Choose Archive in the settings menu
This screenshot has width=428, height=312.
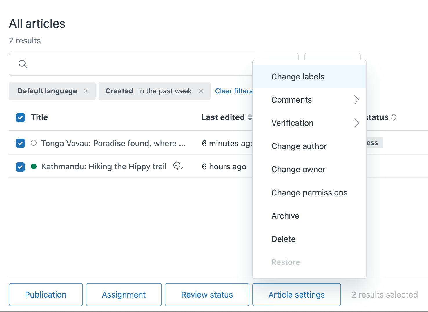285,216
